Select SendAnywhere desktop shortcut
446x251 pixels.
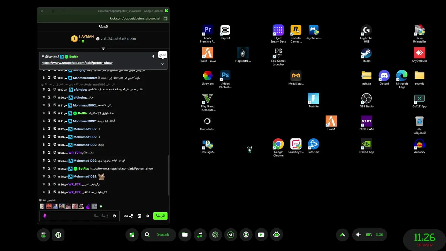coord(296,146)
